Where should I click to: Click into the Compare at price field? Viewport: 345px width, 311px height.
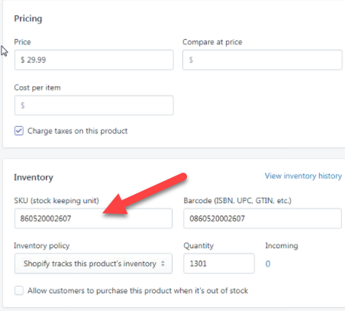pos(262,60)
